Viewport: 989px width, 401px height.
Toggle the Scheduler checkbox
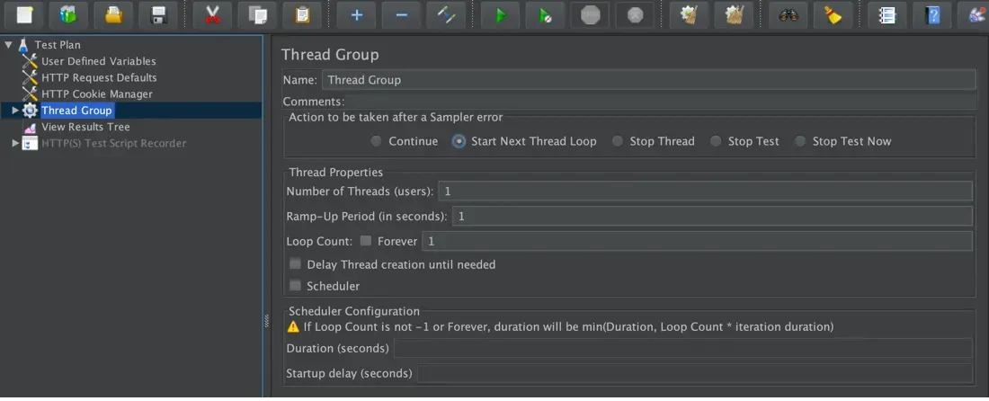tap(295, 286)
